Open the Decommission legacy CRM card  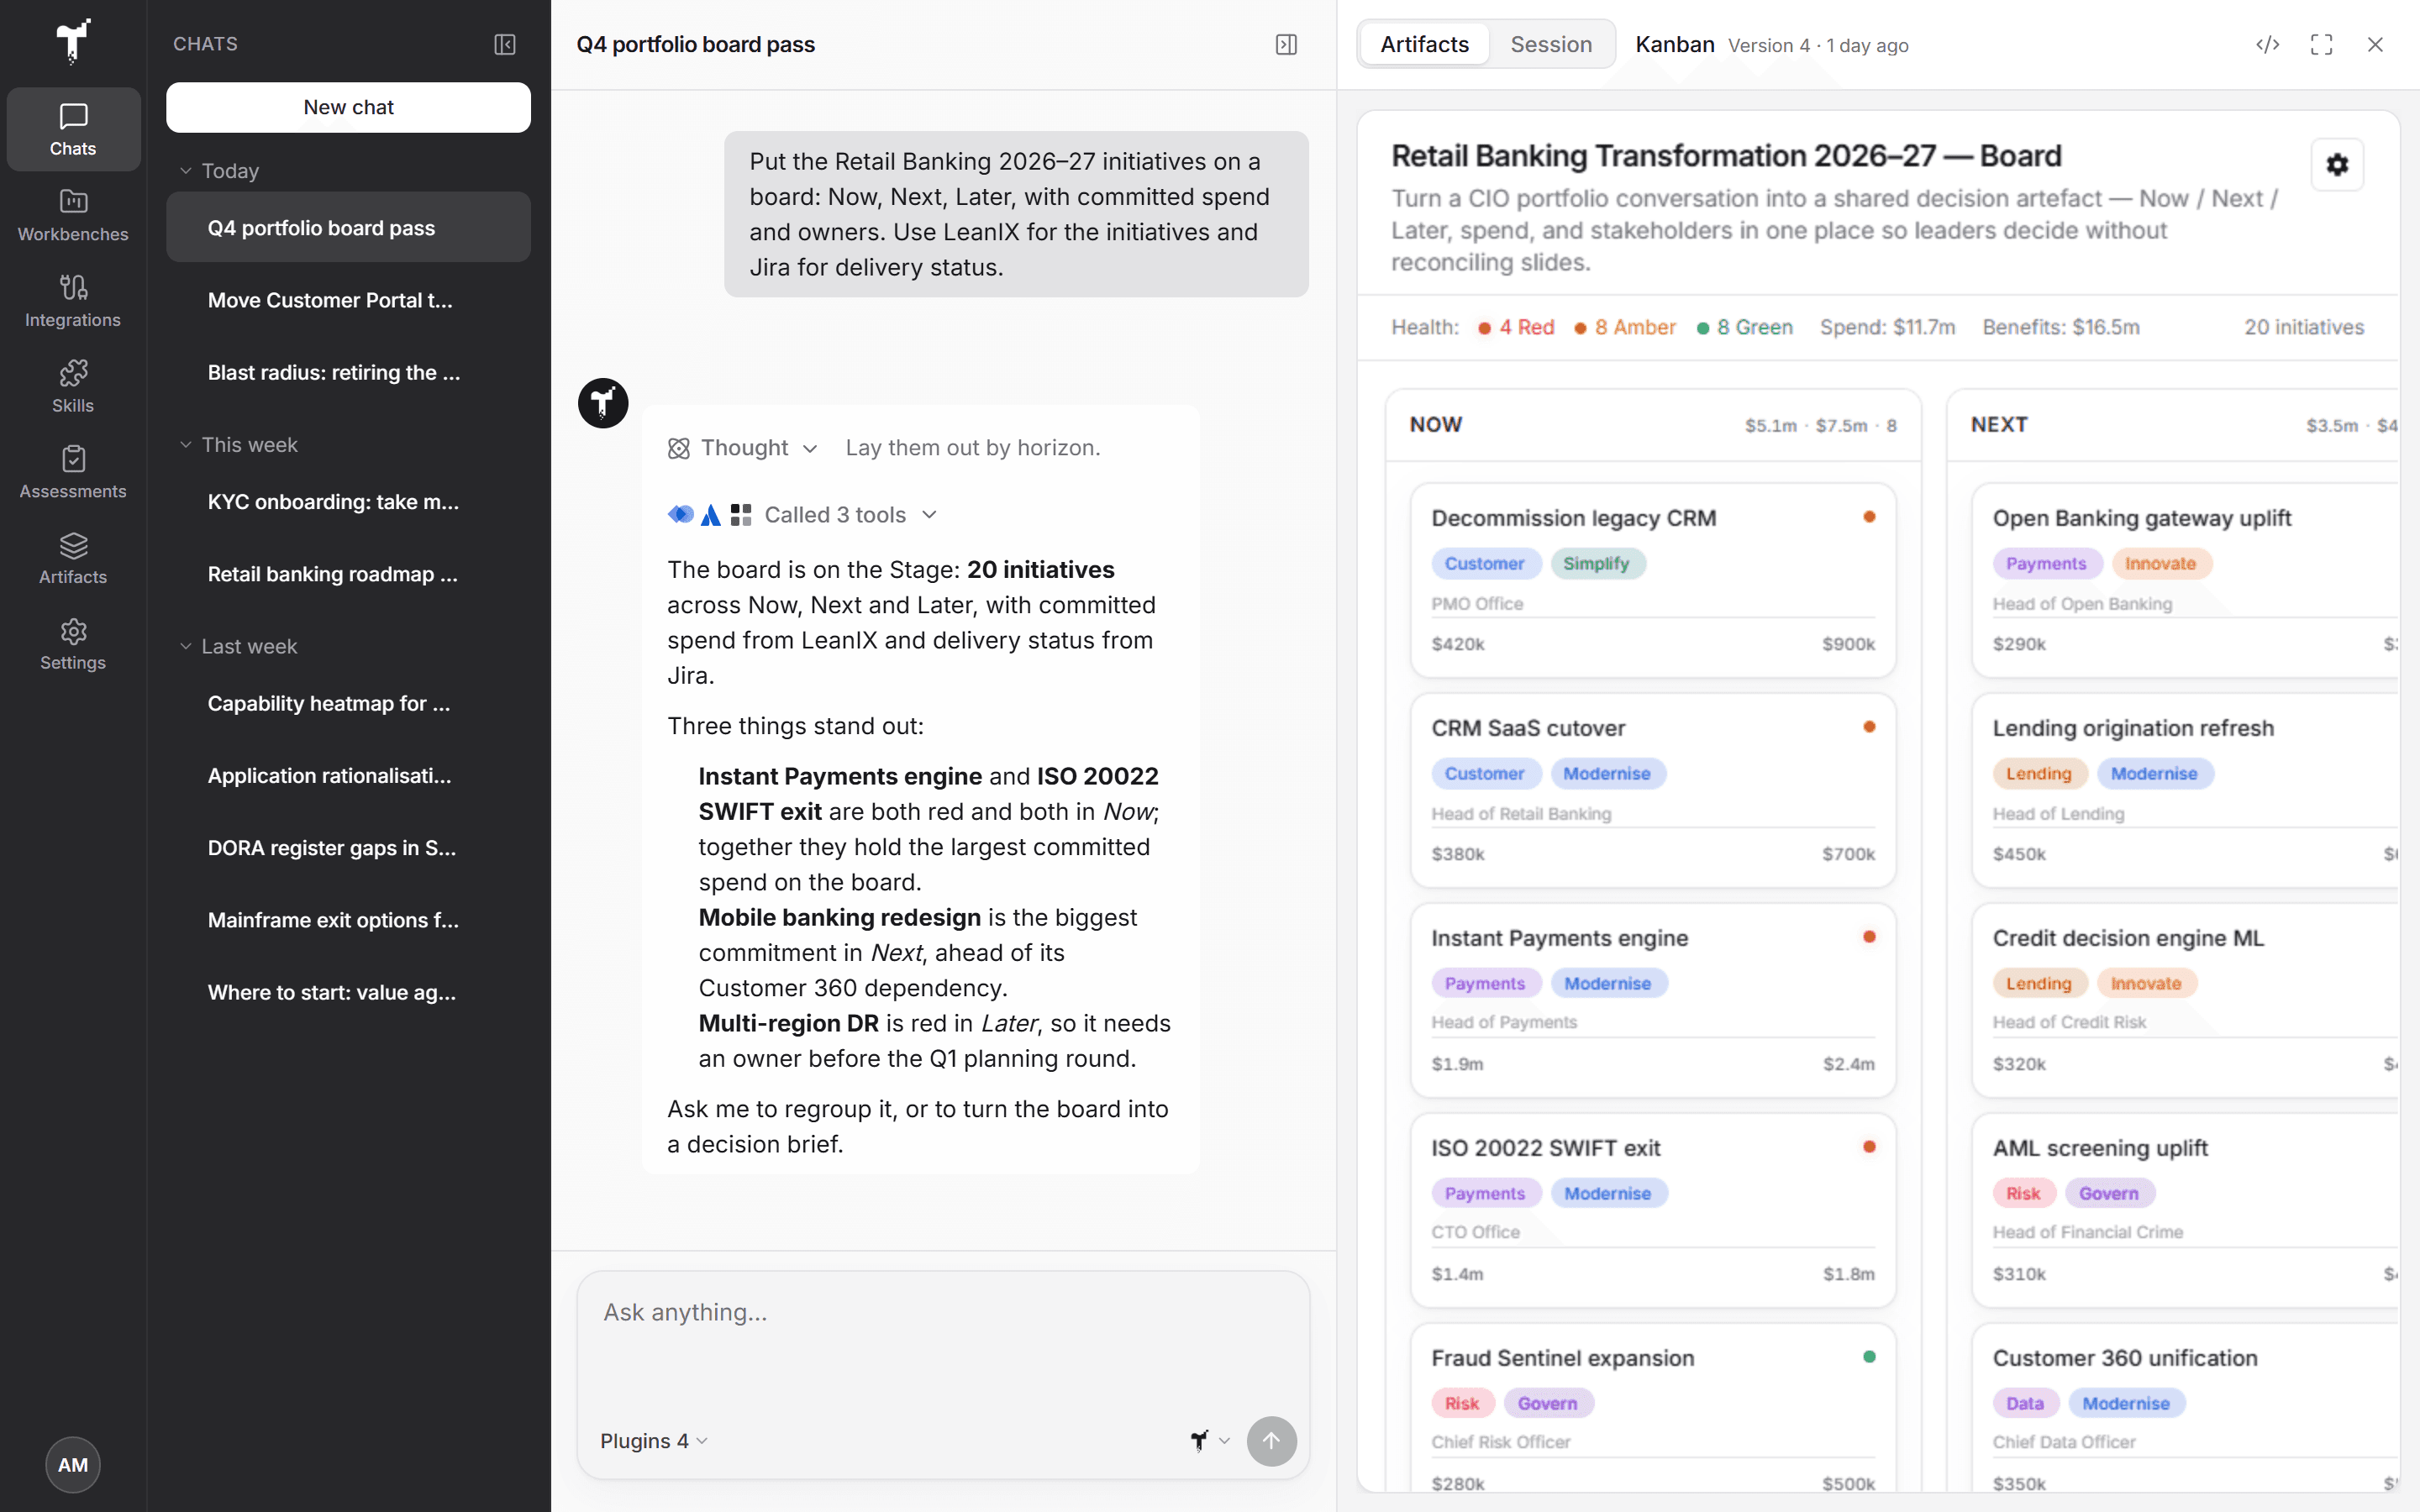pyautogui.click(x=1653, y=581)
